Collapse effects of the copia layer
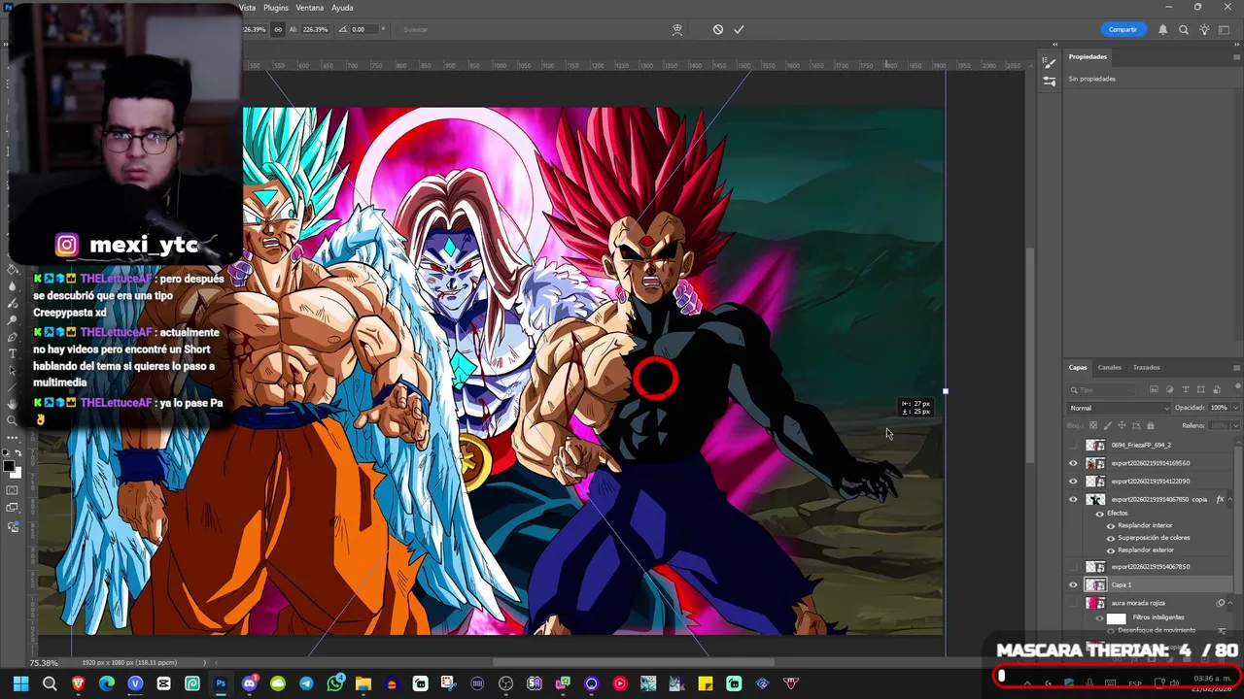This screenshot has height=699, width=1244. 1229,499
